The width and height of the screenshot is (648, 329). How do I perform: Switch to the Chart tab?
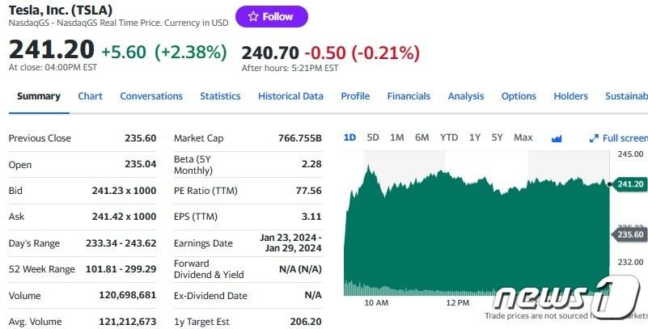click(90, 96)
